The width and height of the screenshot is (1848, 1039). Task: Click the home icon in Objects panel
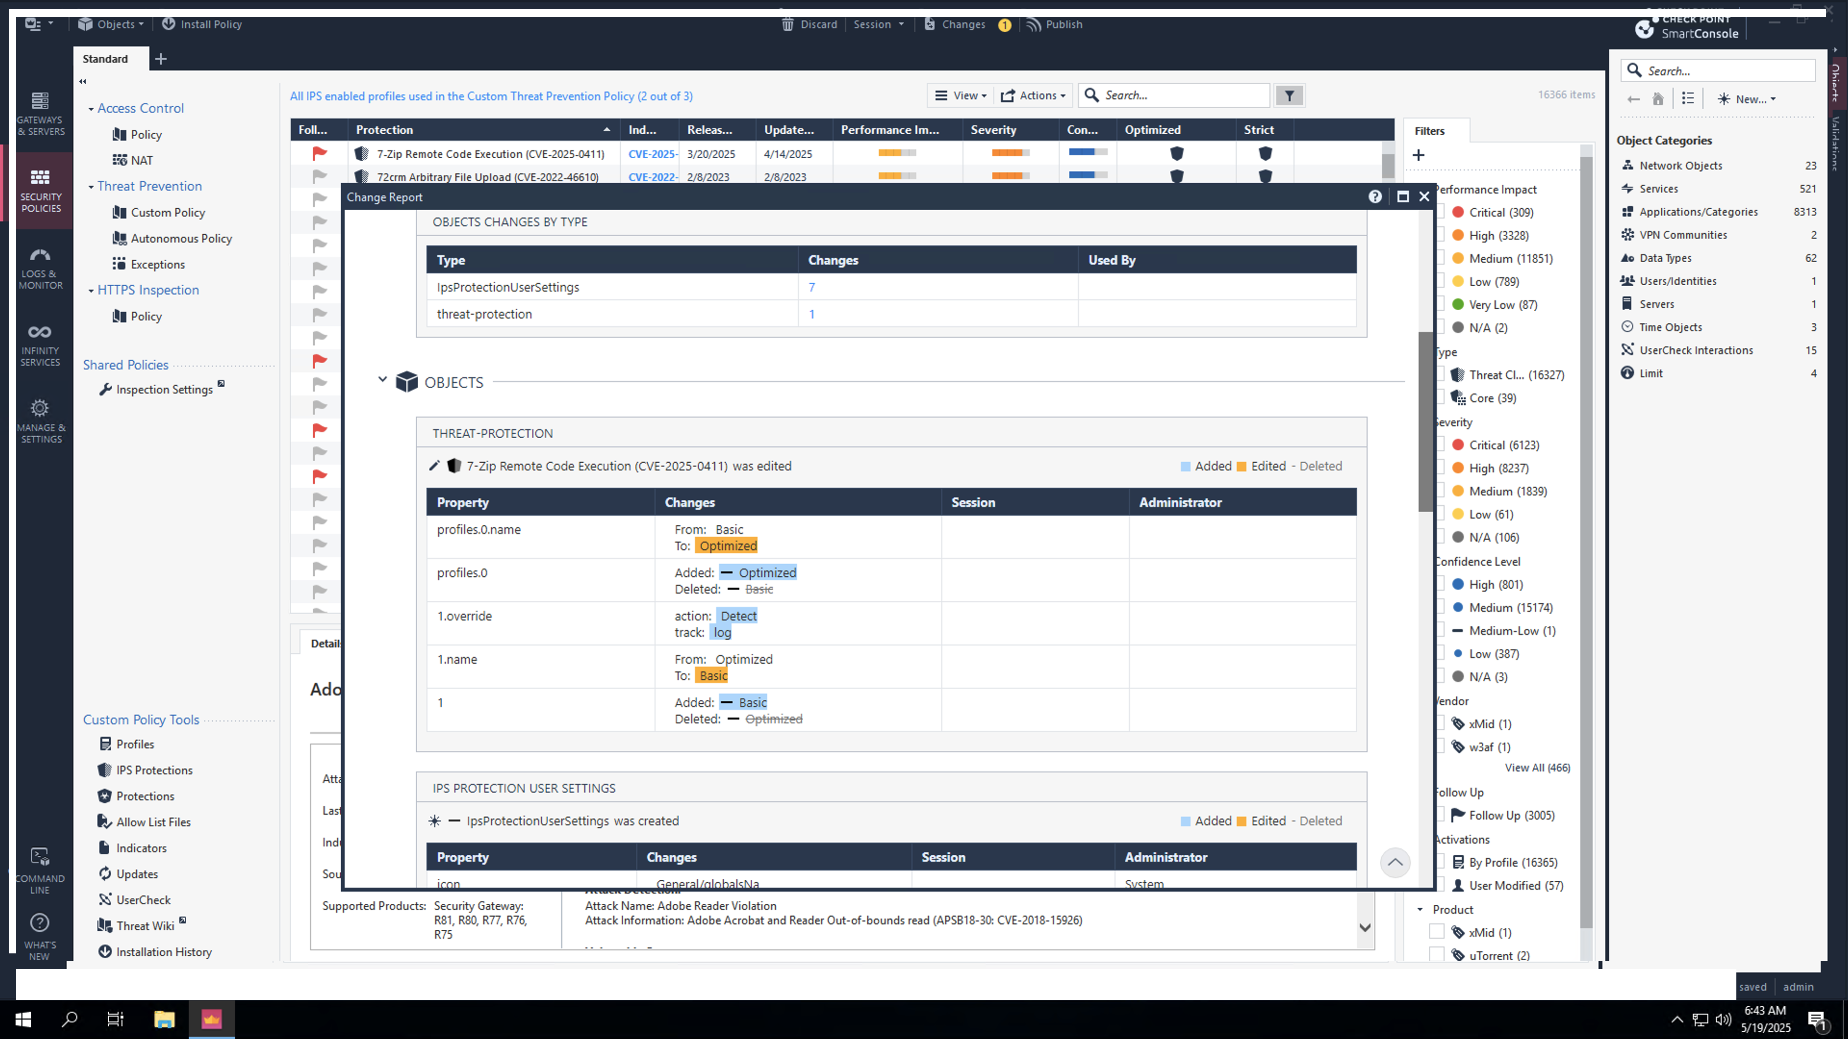1658,99
